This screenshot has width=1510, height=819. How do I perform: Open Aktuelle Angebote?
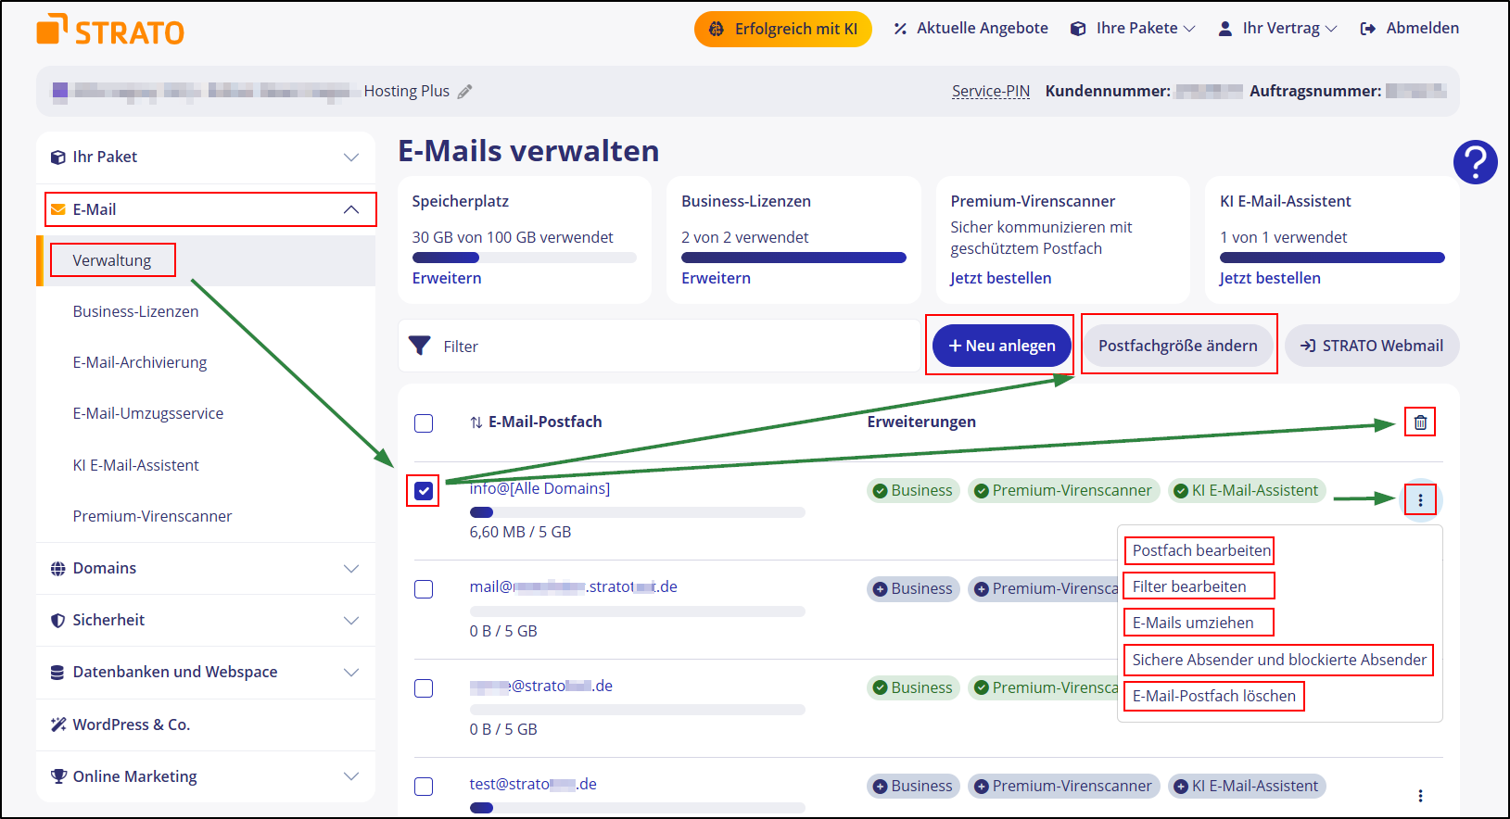[x=971, y=28]
